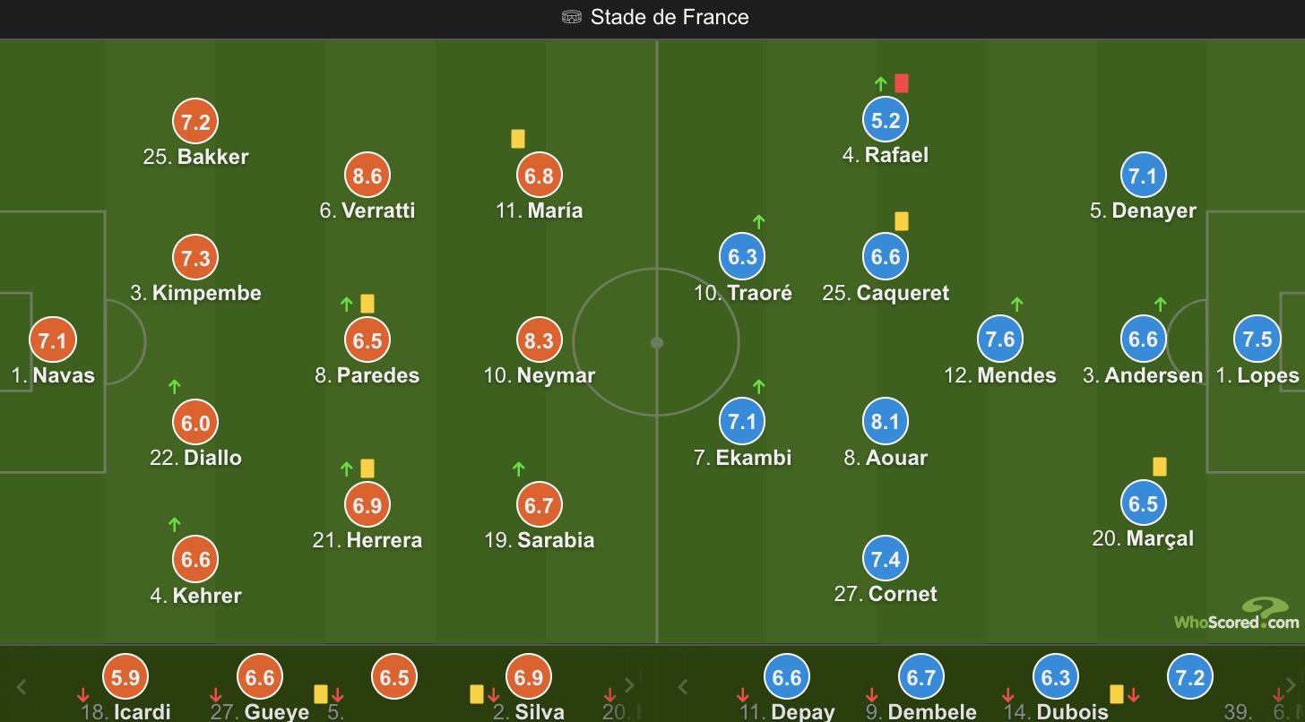Click Navas goalkeeper rating badge
The width and height of the screenshot is (1305, 722).
point(53,340)
